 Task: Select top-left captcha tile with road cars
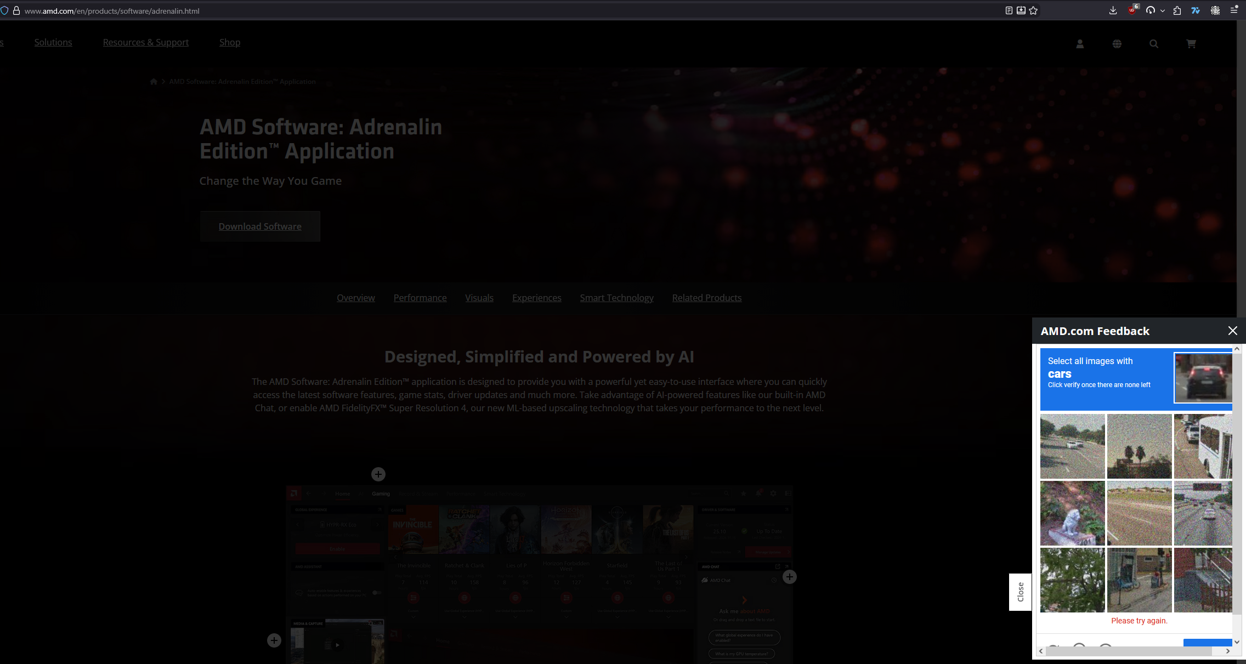point(1073,446)
